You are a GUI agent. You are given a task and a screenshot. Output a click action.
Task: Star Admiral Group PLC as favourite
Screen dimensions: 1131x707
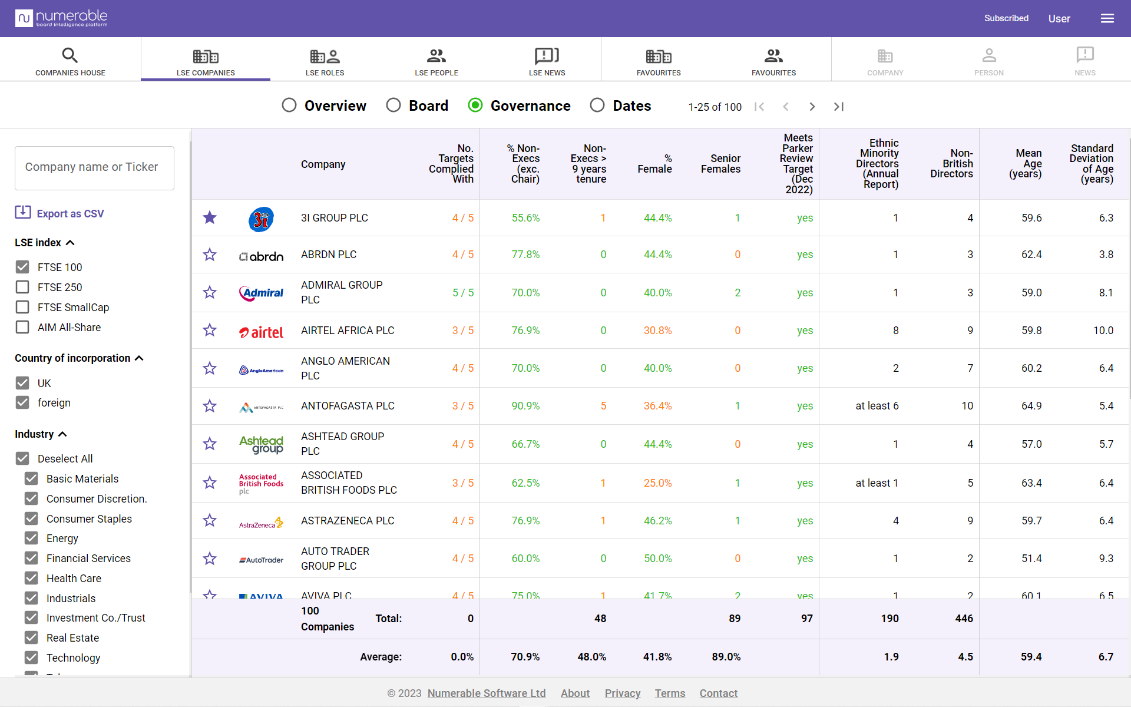click(210, 292)
